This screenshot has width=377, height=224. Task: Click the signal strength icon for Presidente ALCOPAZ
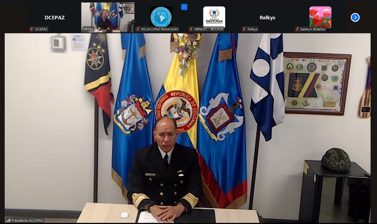point(8,220)
